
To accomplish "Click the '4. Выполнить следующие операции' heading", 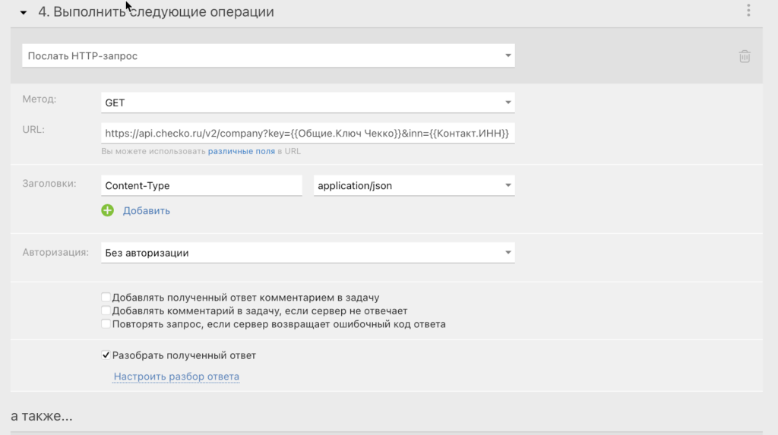I will (156, 12).
